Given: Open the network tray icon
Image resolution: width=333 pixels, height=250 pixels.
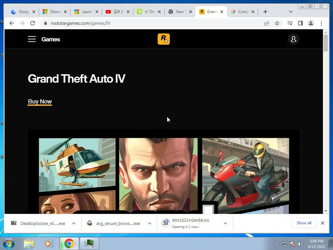Looking at the screenshot, I should (x=284, y=244).
